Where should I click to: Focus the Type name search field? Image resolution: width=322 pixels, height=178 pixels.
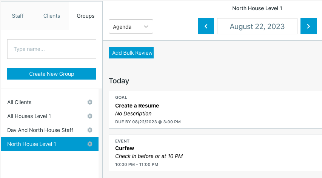tap(52, 49)
